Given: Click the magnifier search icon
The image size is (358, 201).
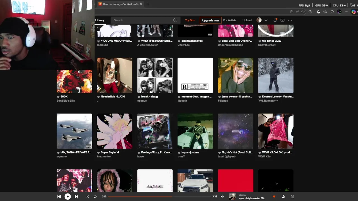Looking at the screenshot, I should point(175,20).
